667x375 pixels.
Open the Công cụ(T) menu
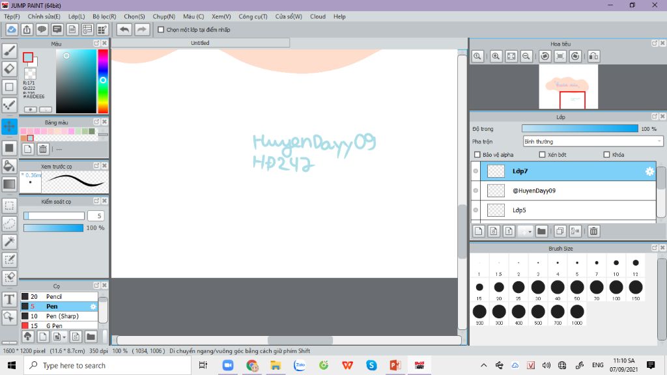[x=253, y=16]
